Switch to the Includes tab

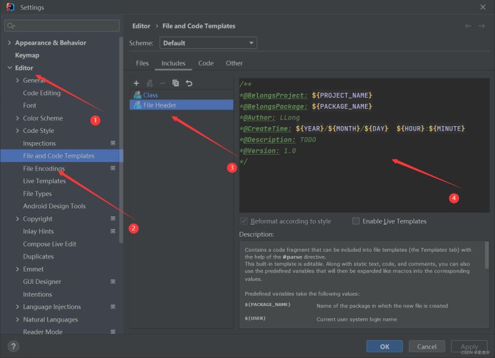pos(173,63)
